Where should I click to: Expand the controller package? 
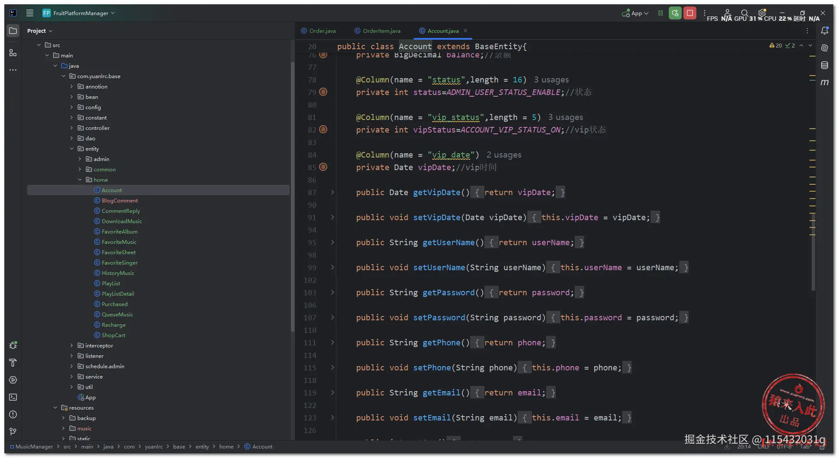72,128
